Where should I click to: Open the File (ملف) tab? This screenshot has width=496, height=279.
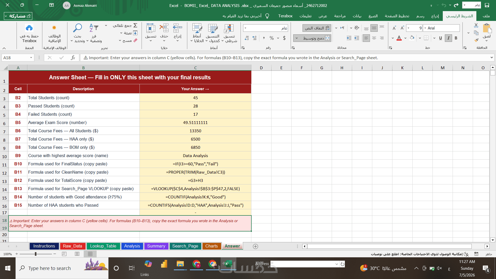(x=486, y=16)
